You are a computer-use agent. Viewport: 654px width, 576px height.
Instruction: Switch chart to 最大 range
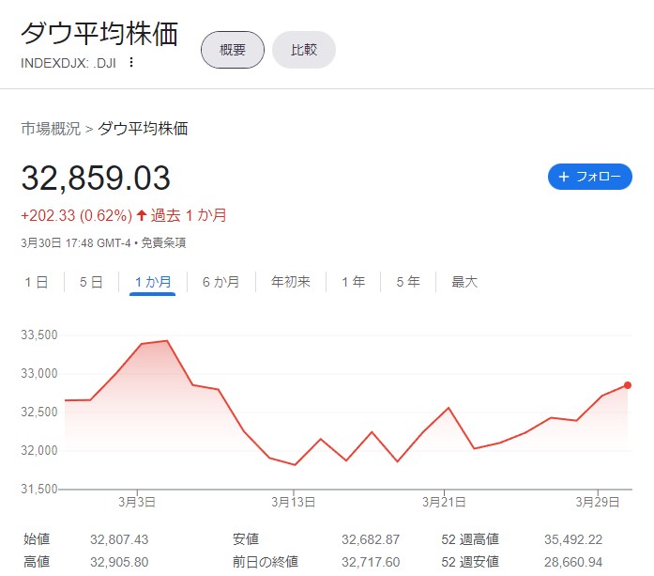[x=464, y=282]
